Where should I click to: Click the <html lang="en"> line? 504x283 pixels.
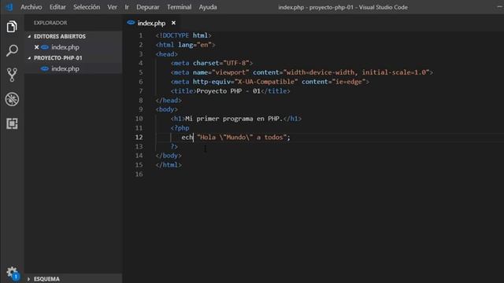(x=186, y=45)
